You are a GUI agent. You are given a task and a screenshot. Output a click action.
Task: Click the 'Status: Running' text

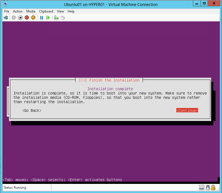point(15,188)
